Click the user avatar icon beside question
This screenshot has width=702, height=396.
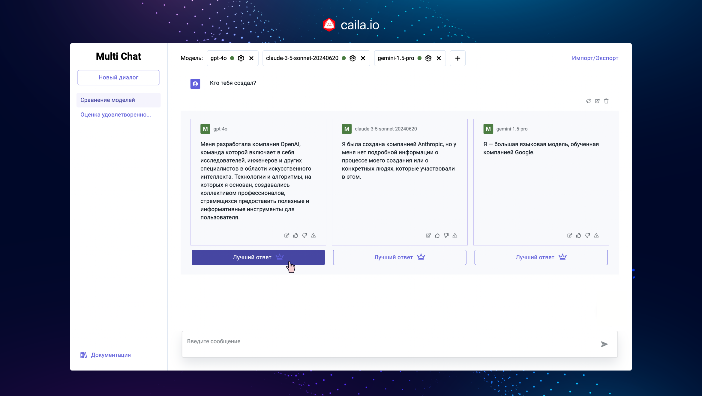[x=195, y=84]
